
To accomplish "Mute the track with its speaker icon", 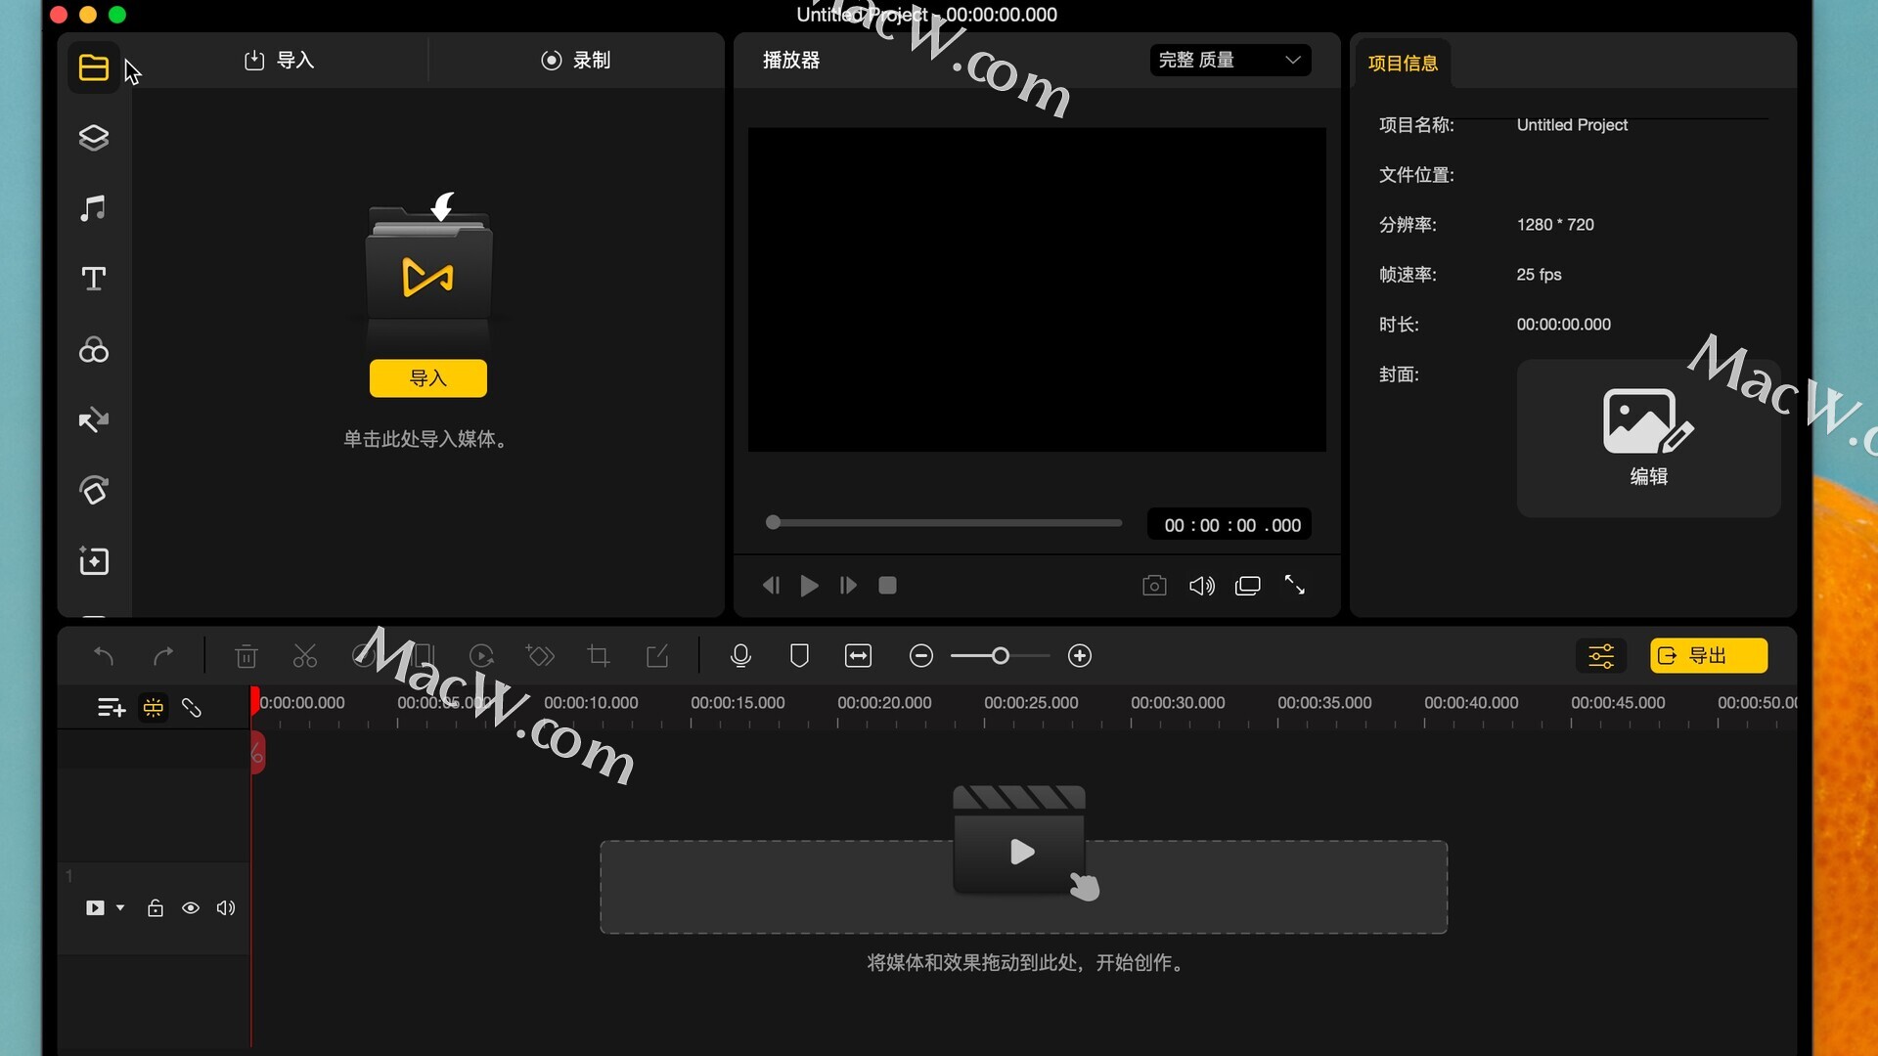I will click(226, 908).
